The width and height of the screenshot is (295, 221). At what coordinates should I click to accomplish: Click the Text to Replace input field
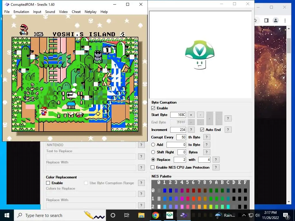91,156
